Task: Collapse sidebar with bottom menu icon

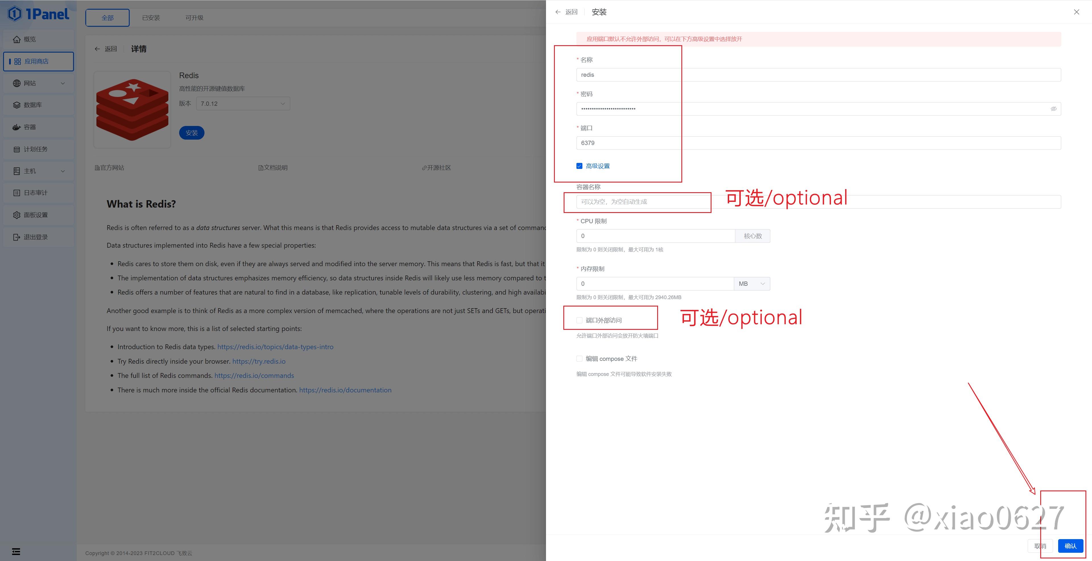Action: pos(16,551)
